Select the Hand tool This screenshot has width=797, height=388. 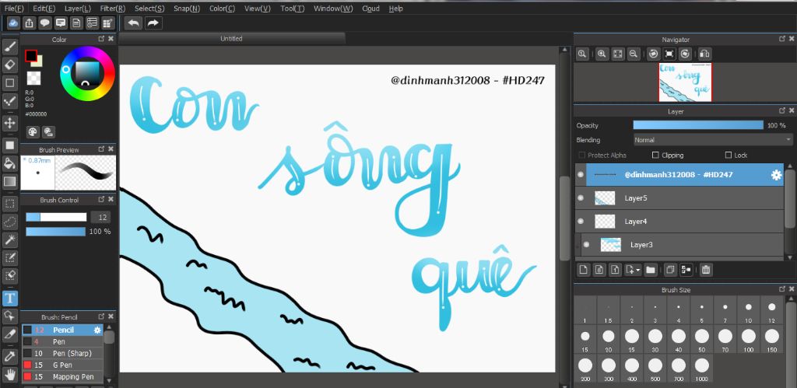coord(9,374)
